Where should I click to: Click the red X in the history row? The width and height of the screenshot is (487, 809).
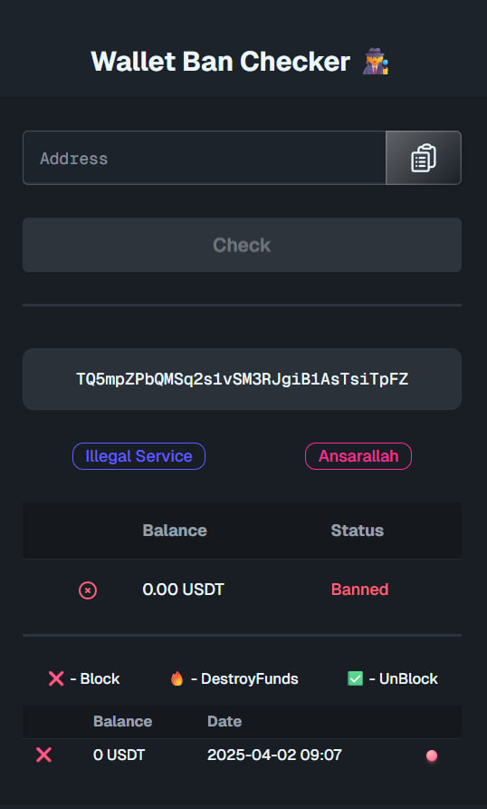[x=43, y=755]
